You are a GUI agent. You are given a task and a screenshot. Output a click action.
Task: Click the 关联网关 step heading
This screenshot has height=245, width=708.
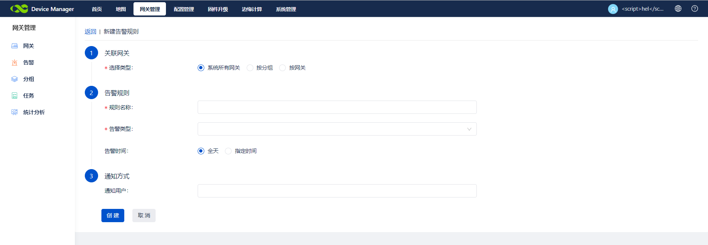click(117, 53)
